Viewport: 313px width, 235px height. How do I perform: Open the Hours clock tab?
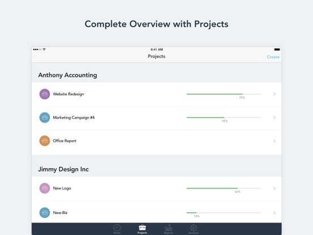pos(117,229)
